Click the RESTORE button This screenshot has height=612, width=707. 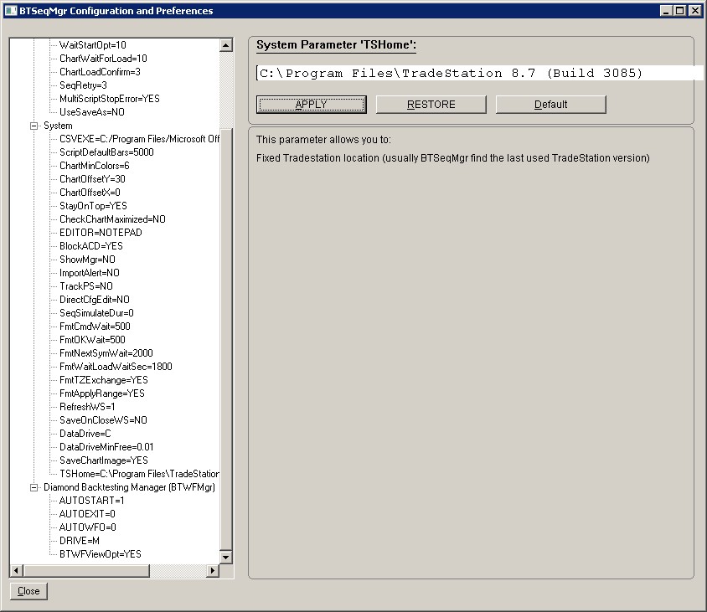tap(431, 105)
